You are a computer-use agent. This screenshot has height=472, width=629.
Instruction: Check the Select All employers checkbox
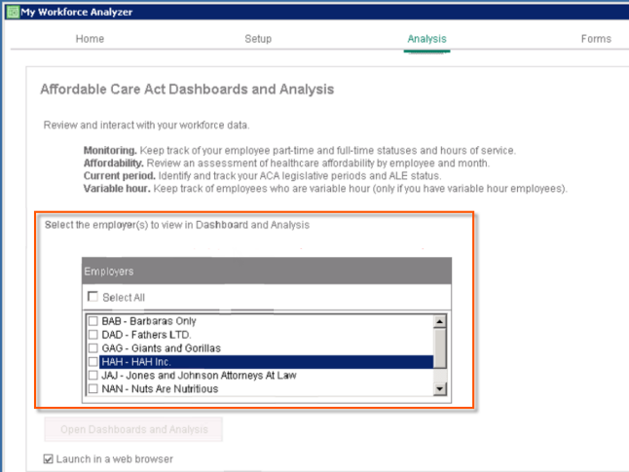click(93, 298)
